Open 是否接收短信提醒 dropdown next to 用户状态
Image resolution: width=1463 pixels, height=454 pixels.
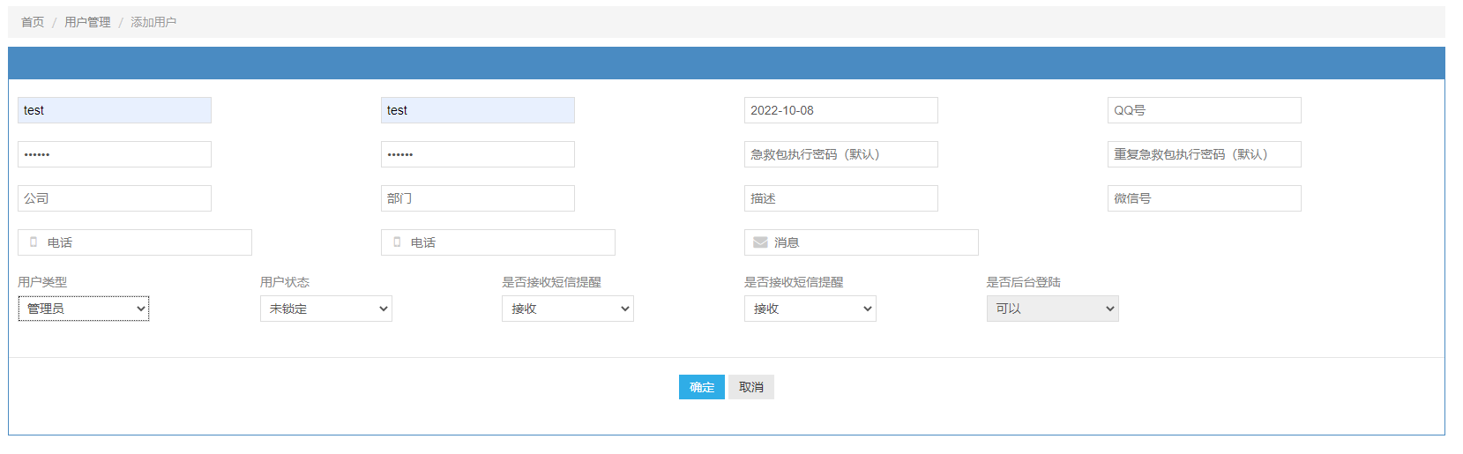tap(567, 309)
